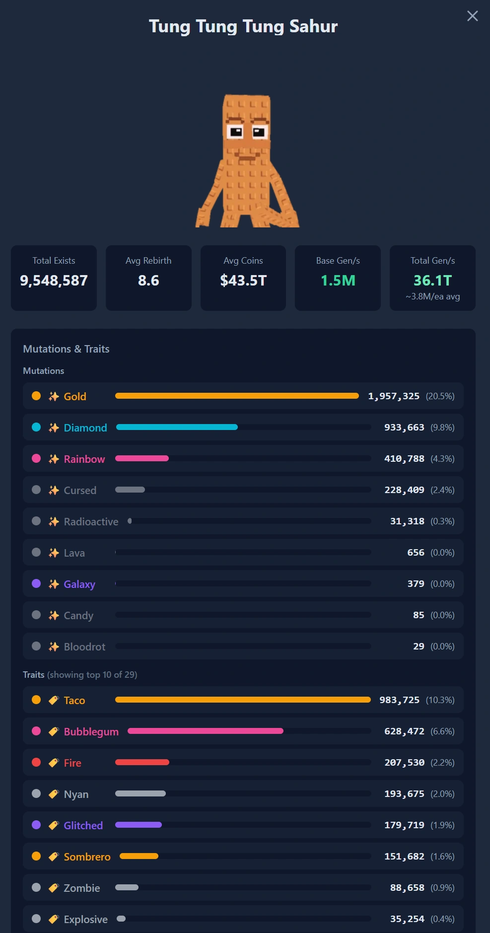The image size is (490, 933).
Task: Click the Taco count 983,725
Action: point(399,700)
